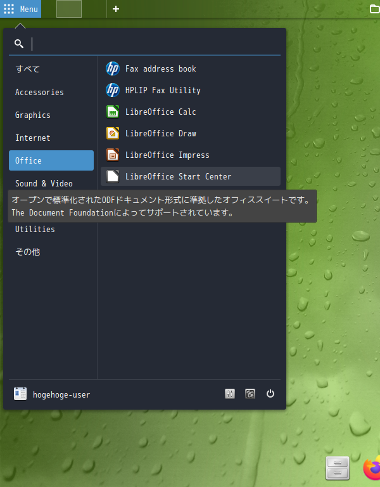
Task: Switch to the highlighted workspace thumbnail
Action: (69, 9)
